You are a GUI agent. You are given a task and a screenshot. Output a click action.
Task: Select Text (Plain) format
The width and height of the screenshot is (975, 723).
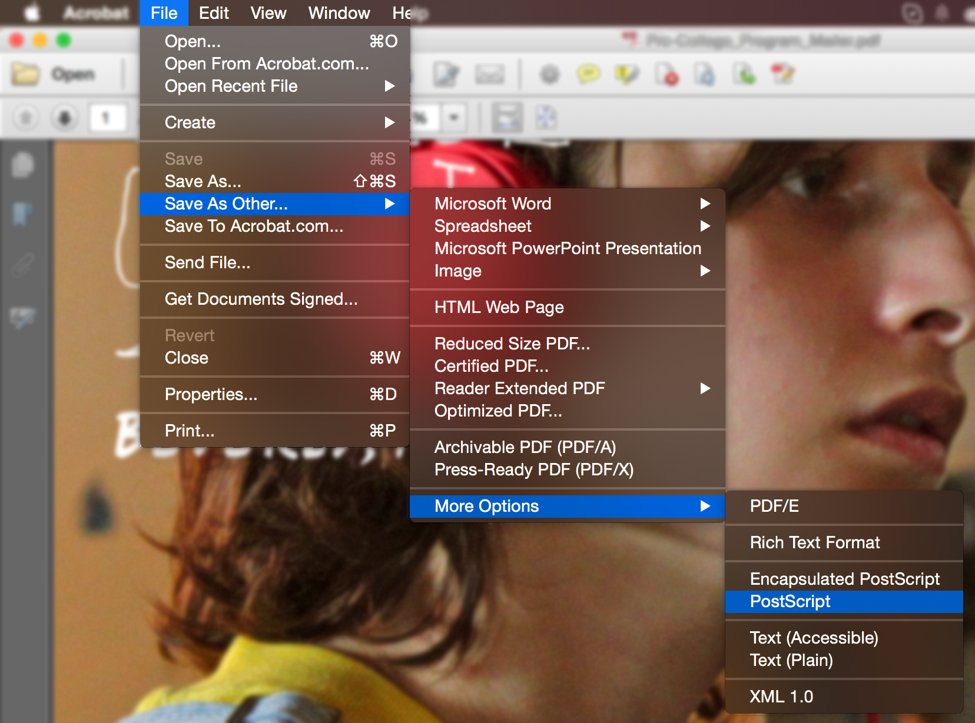(x=844, y=660)
